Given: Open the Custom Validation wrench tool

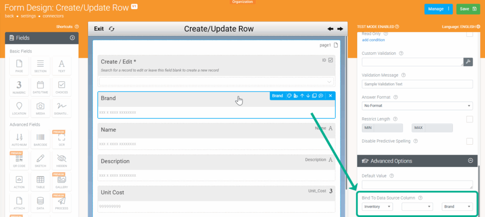Looking at the screenshot, I should click(x=468, y=62).
